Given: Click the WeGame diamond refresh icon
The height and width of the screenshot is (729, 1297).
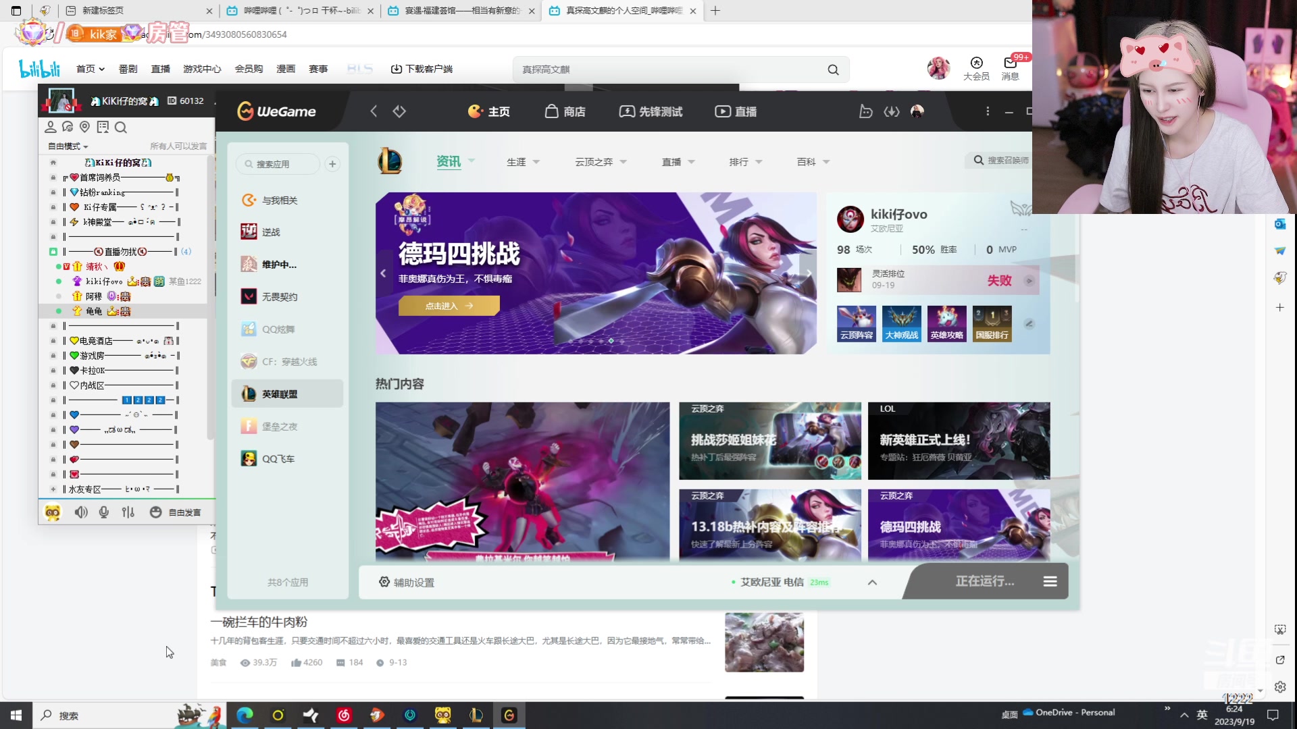Looking at the screenshot, I should (x=399, y=111).
